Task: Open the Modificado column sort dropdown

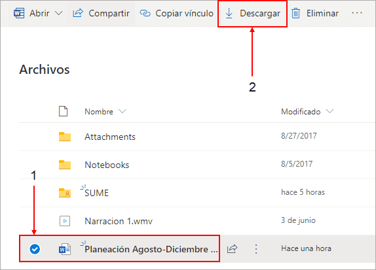Action: [x=329, y=111]
